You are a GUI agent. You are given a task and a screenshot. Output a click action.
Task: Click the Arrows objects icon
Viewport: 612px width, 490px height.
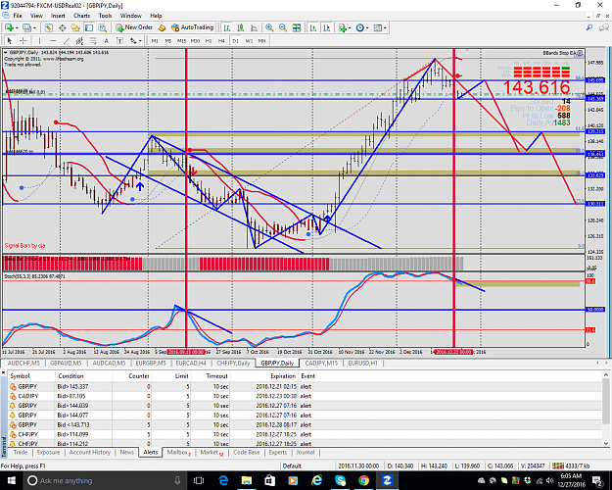133,40
